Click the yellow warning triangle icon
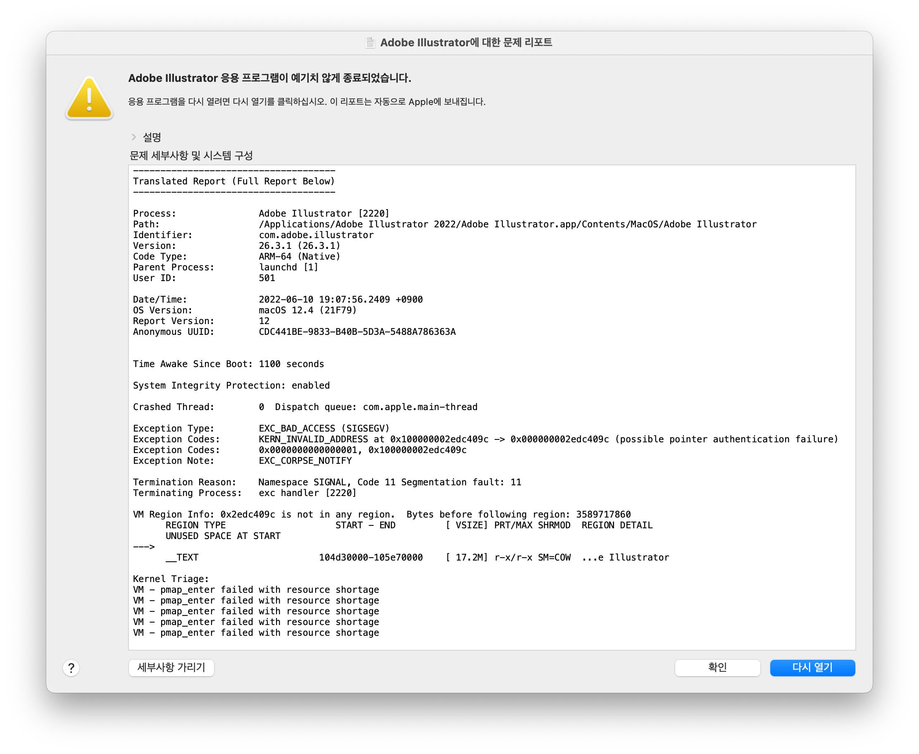The height and width of the screenshot is (754, 919). tap(89, 99)
